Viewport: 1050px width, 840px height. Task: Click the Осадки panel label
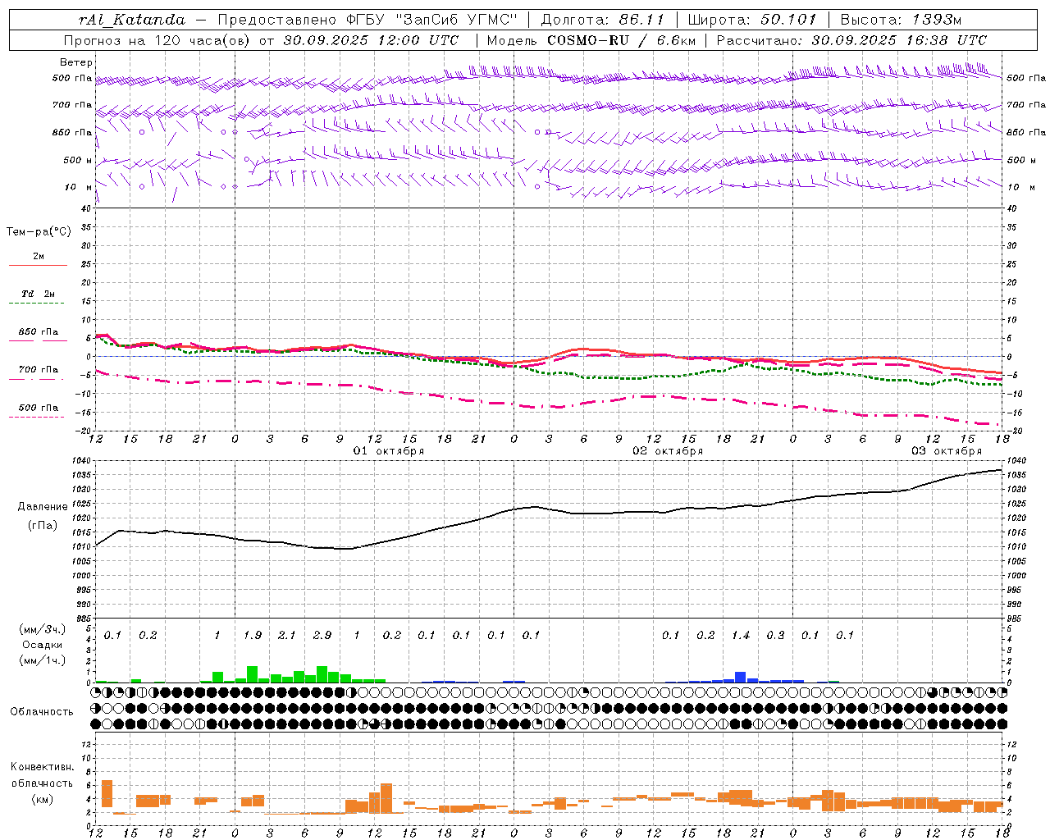(43, 645)
